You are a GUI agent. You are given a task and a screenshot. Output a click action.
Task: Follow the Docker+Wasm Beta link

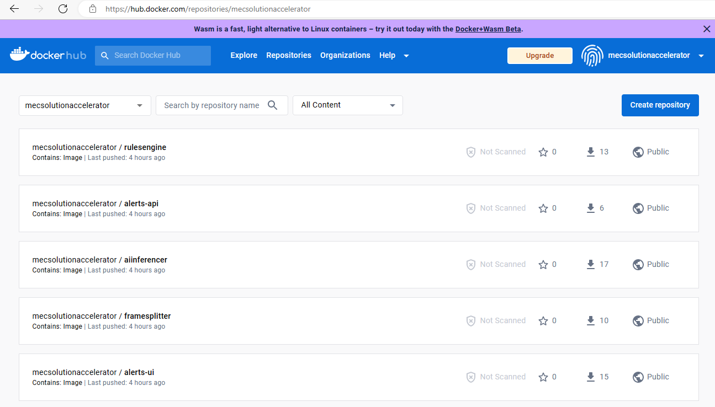coord(488,29)
